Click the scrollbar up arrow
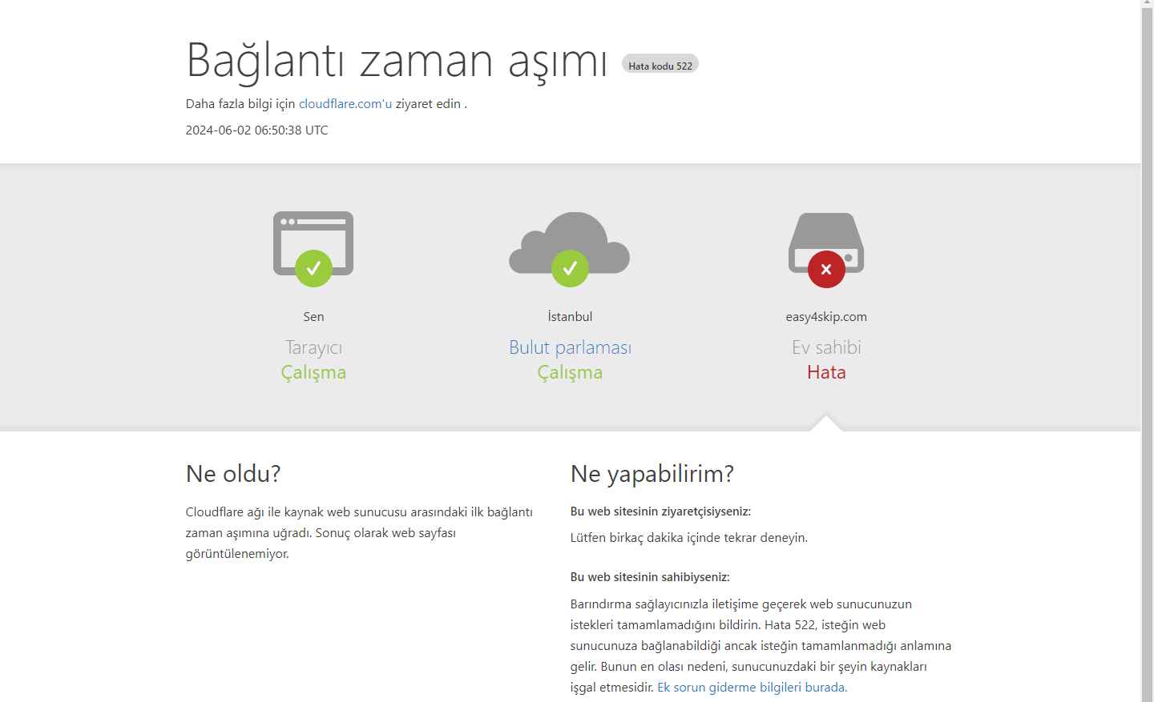Screen dimensions: 1154x702 (1148, 4)
